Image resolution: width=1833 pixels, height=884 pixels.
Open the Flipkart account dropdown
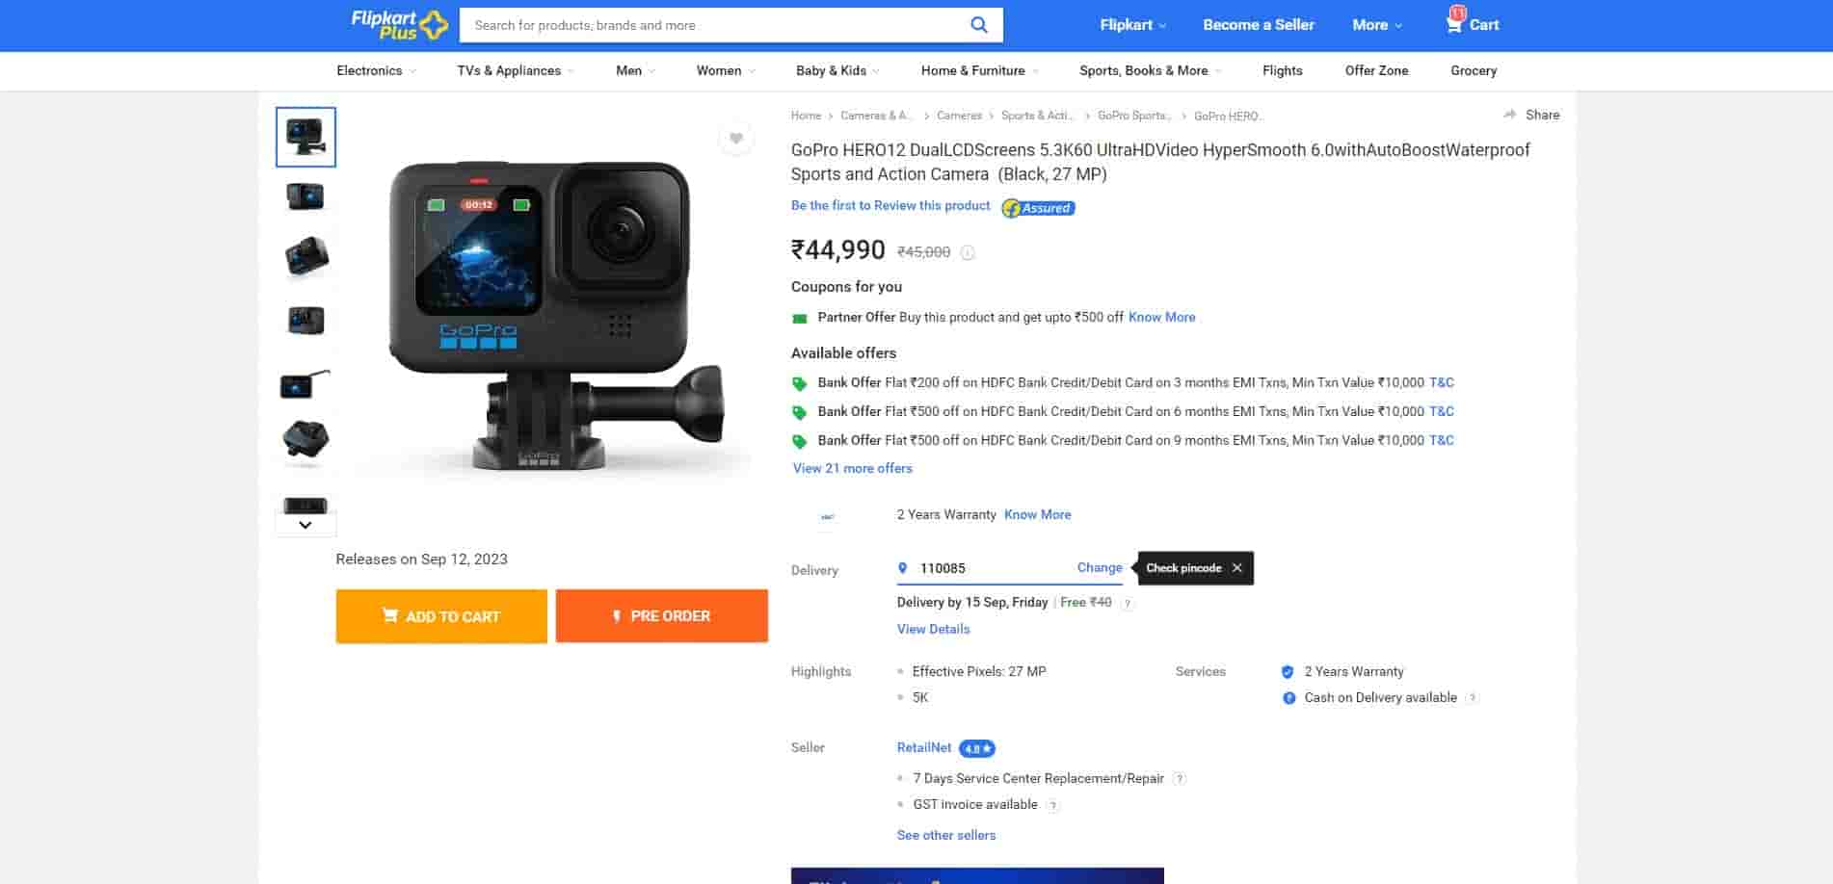tap(1132, 25)
